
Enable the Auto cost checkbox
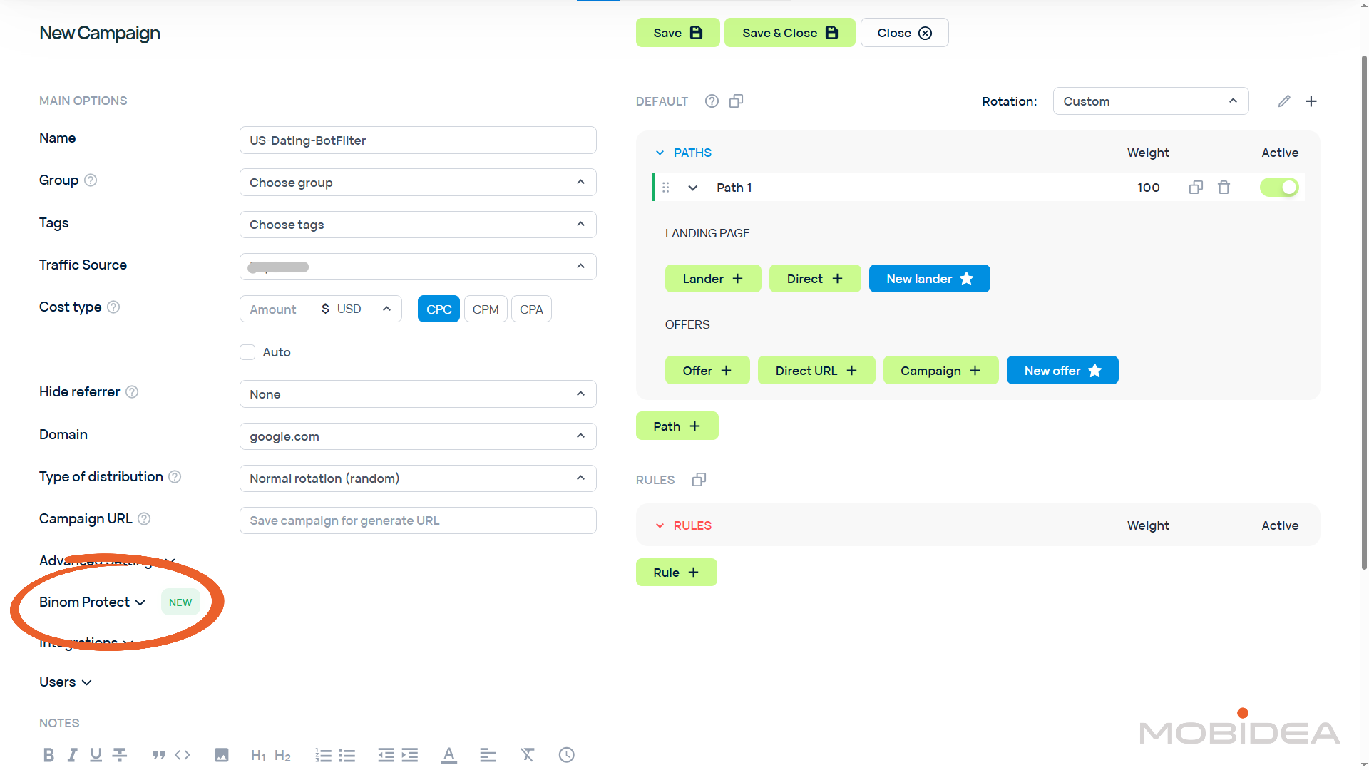click(x=247, y=352)
